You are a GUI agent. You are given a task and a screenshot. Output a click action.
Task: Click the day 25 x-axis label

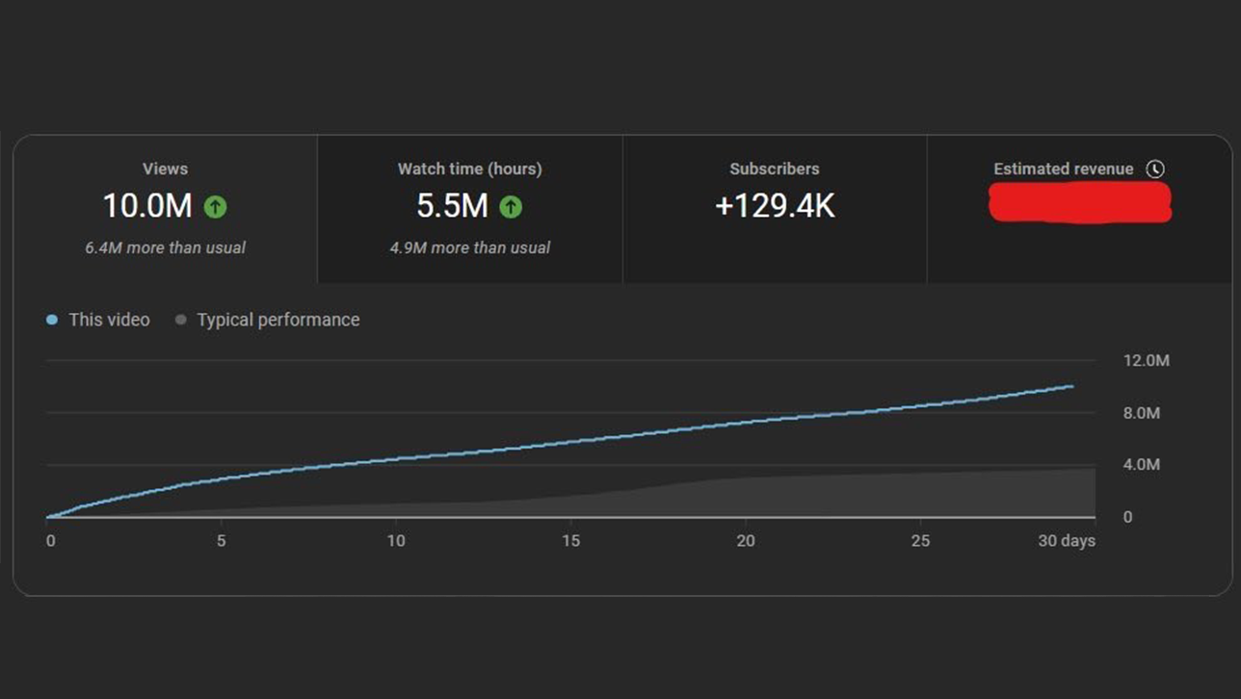tap(921, 541)
